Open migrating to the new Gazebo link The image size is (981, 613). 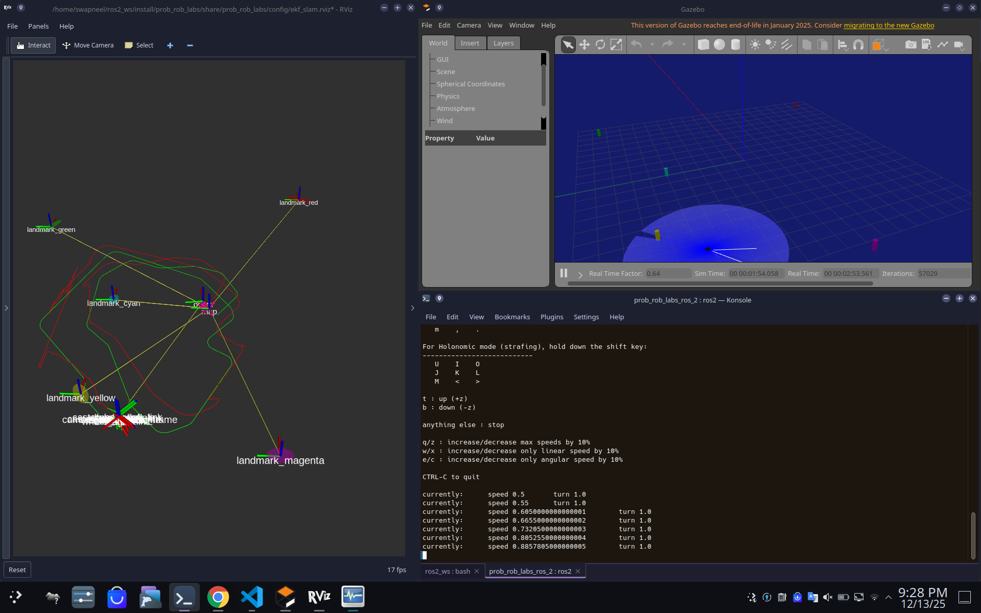[x=889, y=25]
